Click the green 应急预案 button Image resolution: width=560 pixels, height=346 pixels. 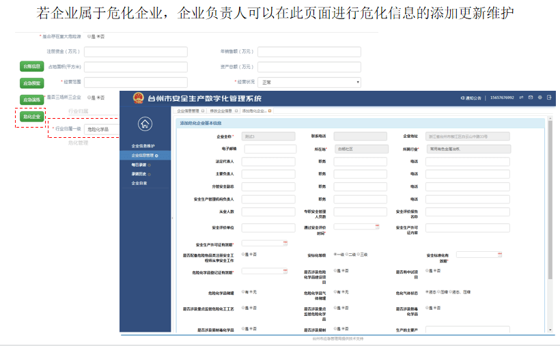point(32,83)
